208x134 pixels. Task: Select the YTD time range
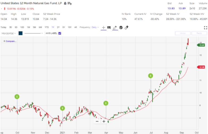pos(47,27)
